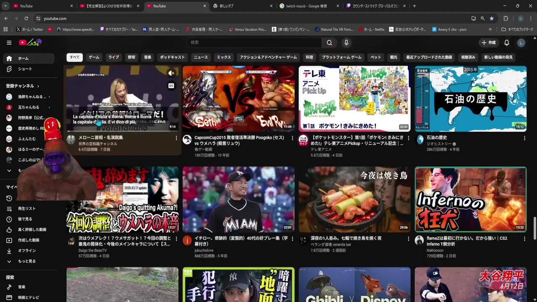Select the 料理 filter chip
537x302 pixels.
(309, 57)
